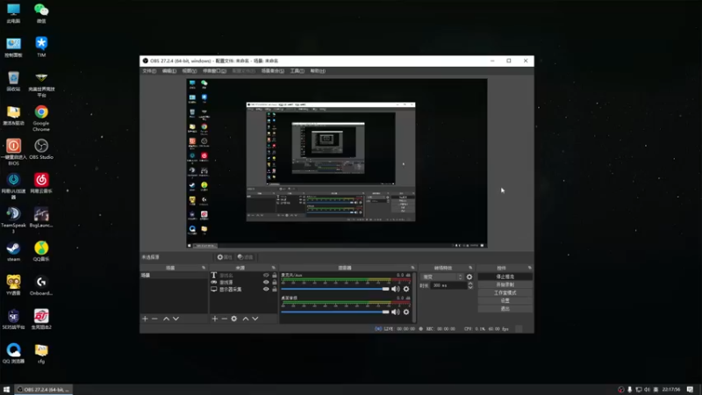
Task: Toggle visibility of the text source
Action: (266, 276)
